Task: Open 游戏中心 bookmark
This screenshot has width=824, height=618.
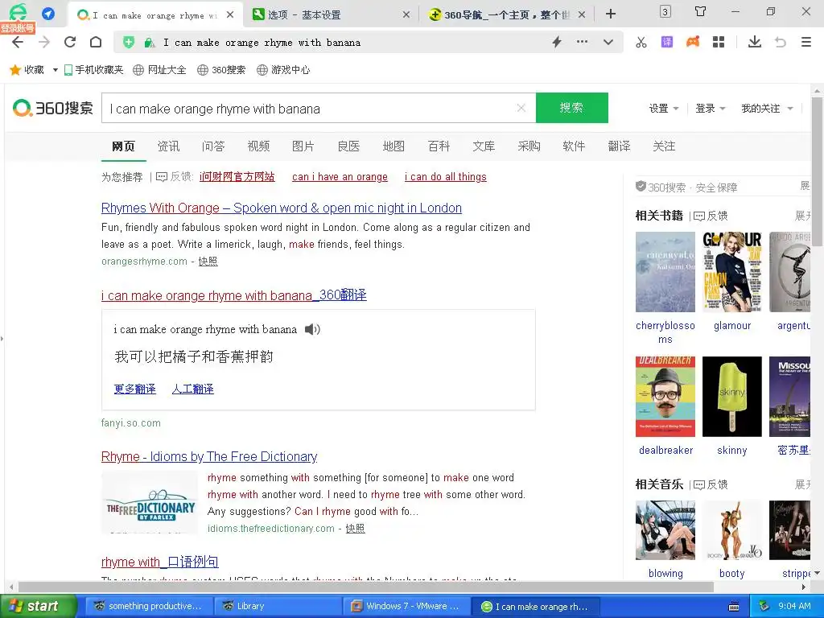Action: point(283,70)
